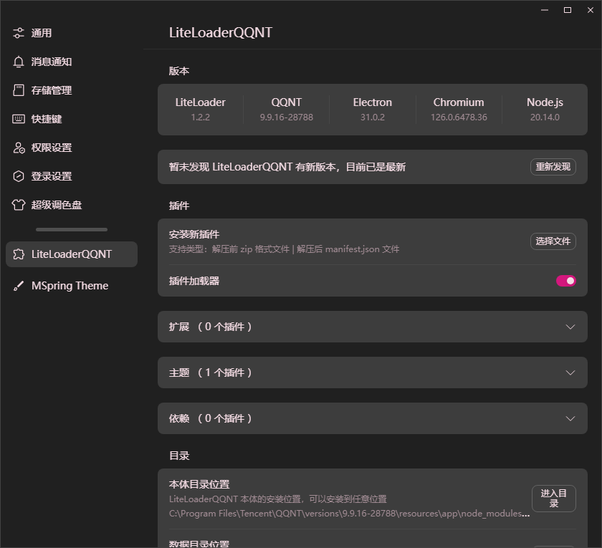Click 选择文件 to install a plugin
This screenshot has height=548, width=602.
553,241
